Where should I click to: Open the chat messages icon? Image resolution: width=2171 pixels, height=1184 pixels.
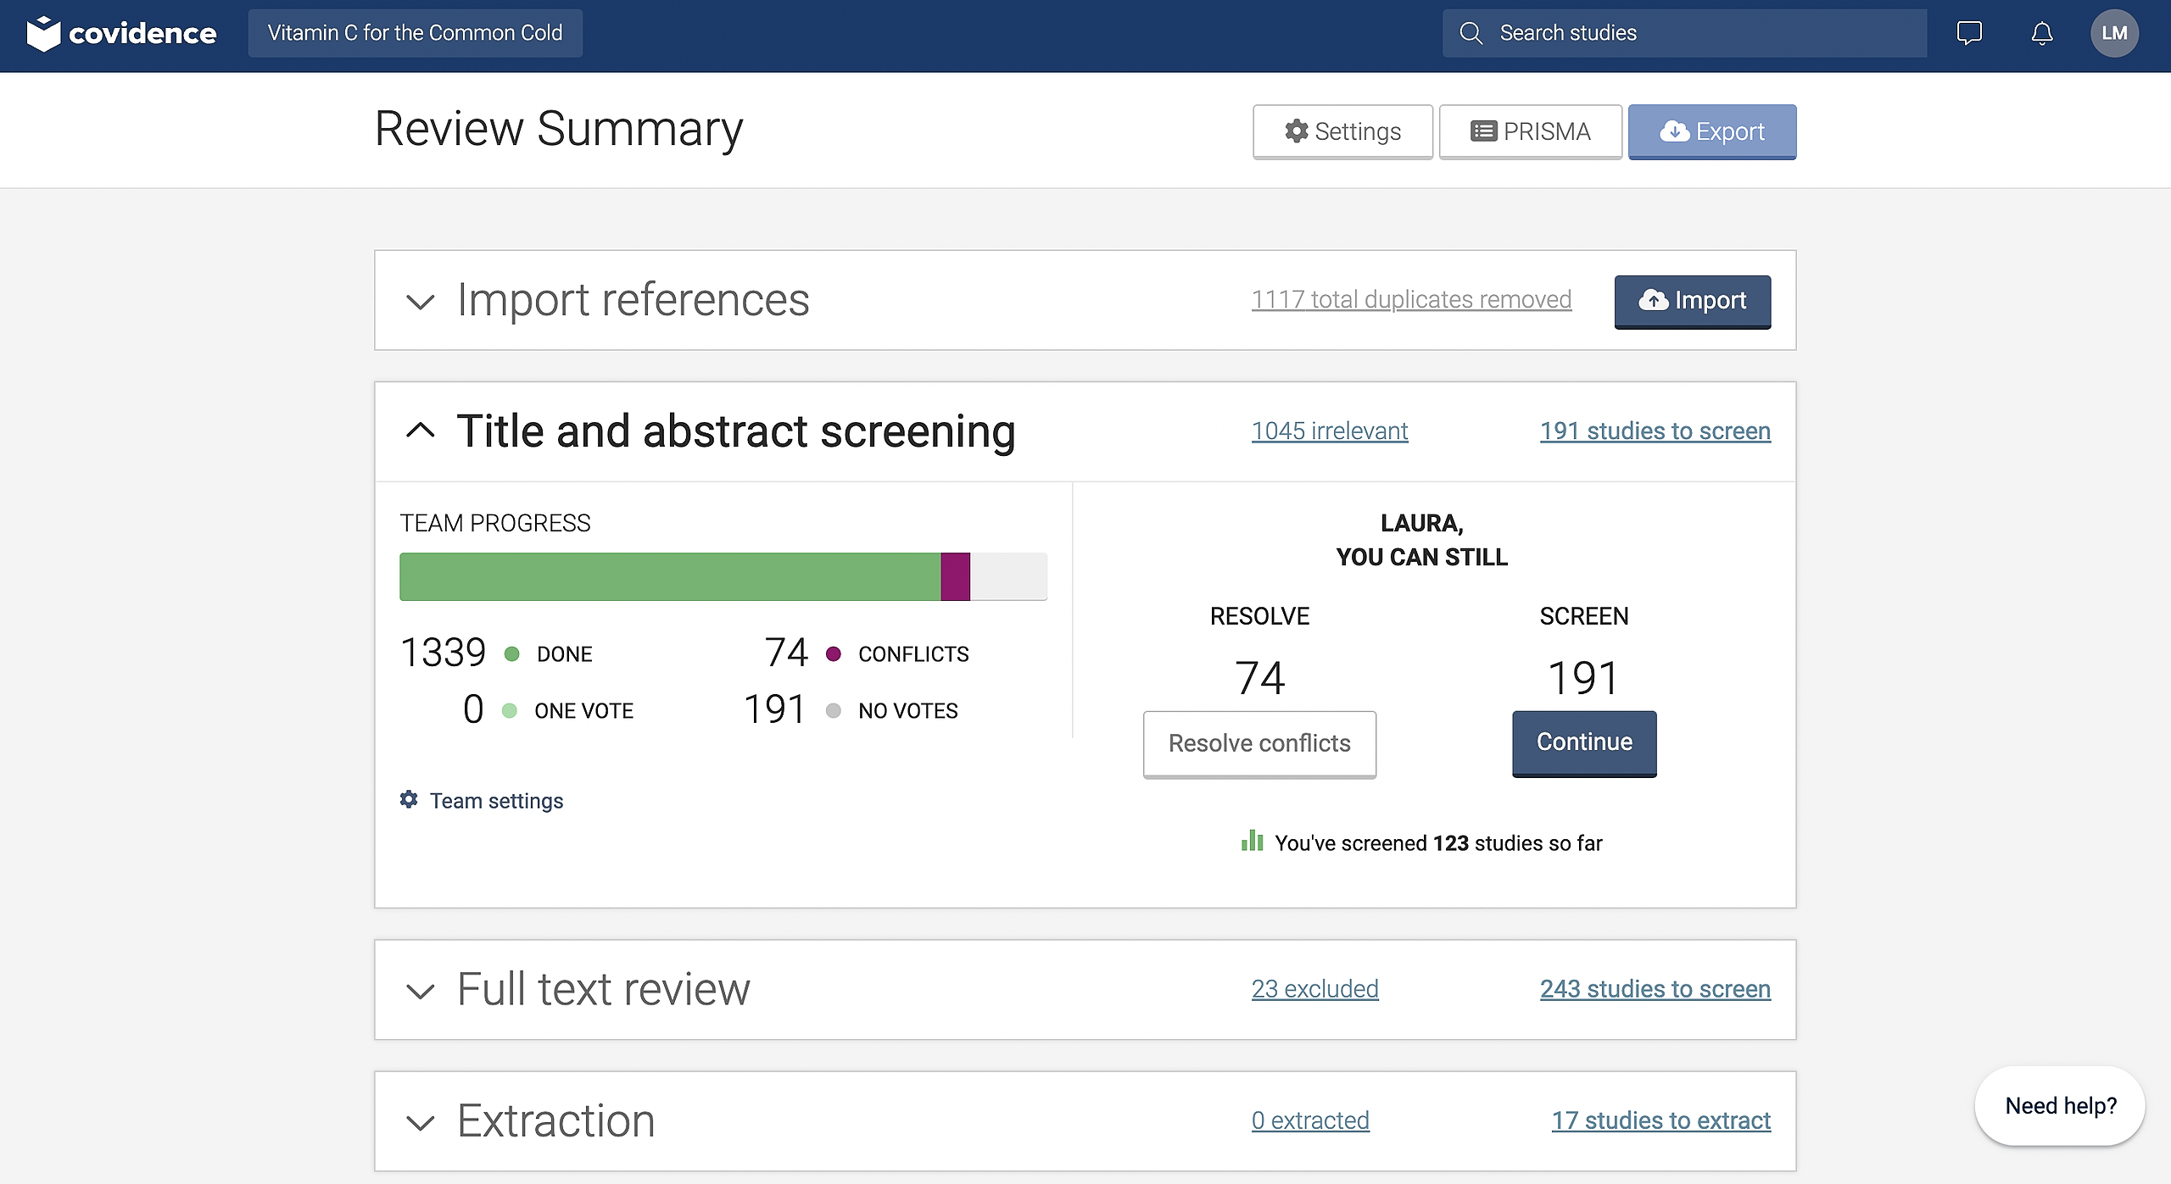[x=1968, y=33]
